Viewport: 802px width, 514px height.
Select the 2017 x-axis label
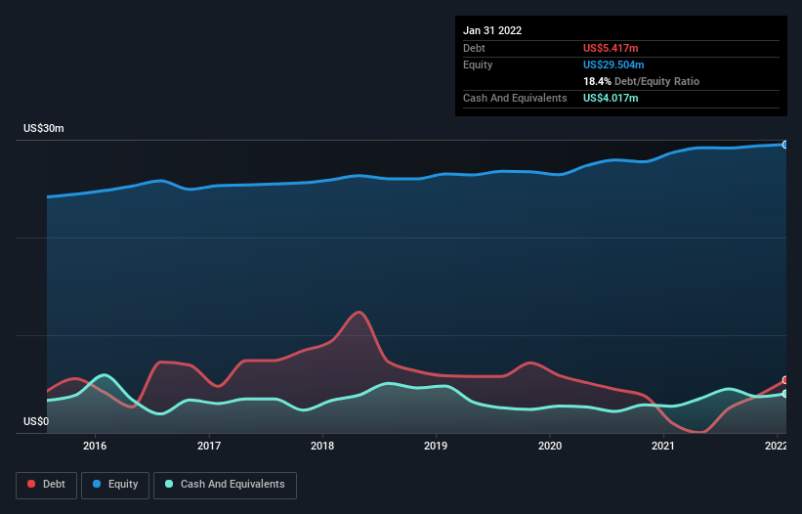click(x=209, y=446)
